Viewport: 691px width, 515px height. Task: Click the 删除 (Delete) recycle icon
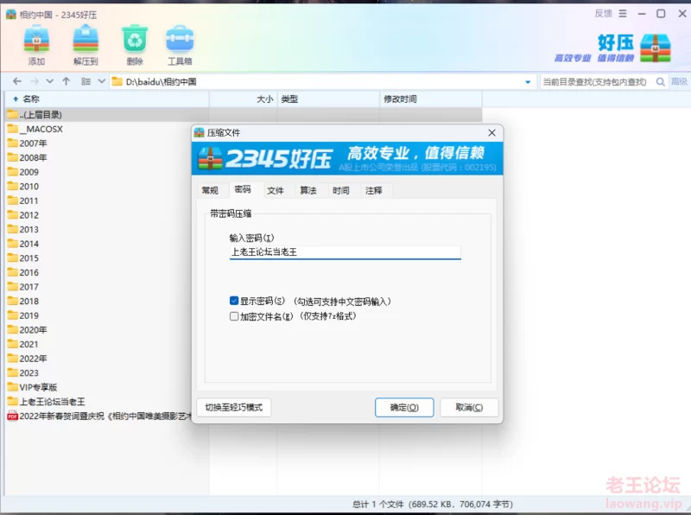click(135, 39)
